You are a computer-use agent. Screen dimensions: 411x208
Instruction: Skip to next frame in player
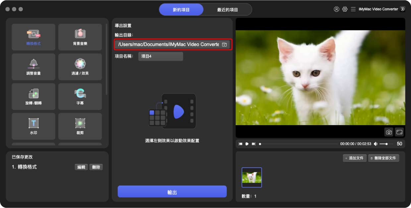(254, 144)
